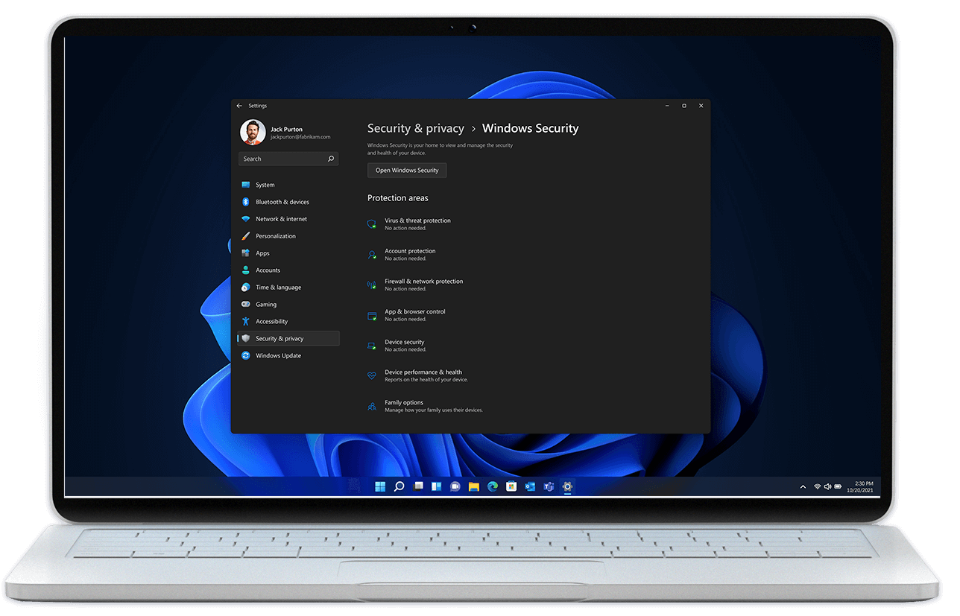Image resolution: width=960 pixels, height=616 pixels.
Task: Show hidden icons chevron in system tray
Action: (x=803, y=487)
